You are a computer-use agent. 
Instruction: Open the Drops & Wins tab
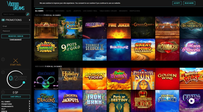click(x=135, y=11)
